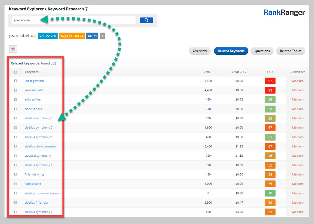Toggle the select-all checkbox in table header

coord(15,72)
